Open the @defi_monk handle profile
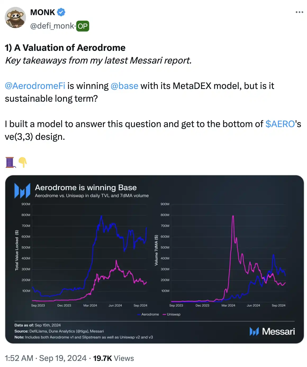The width and height of the screenshot is (307, 367). click(52, 26)
